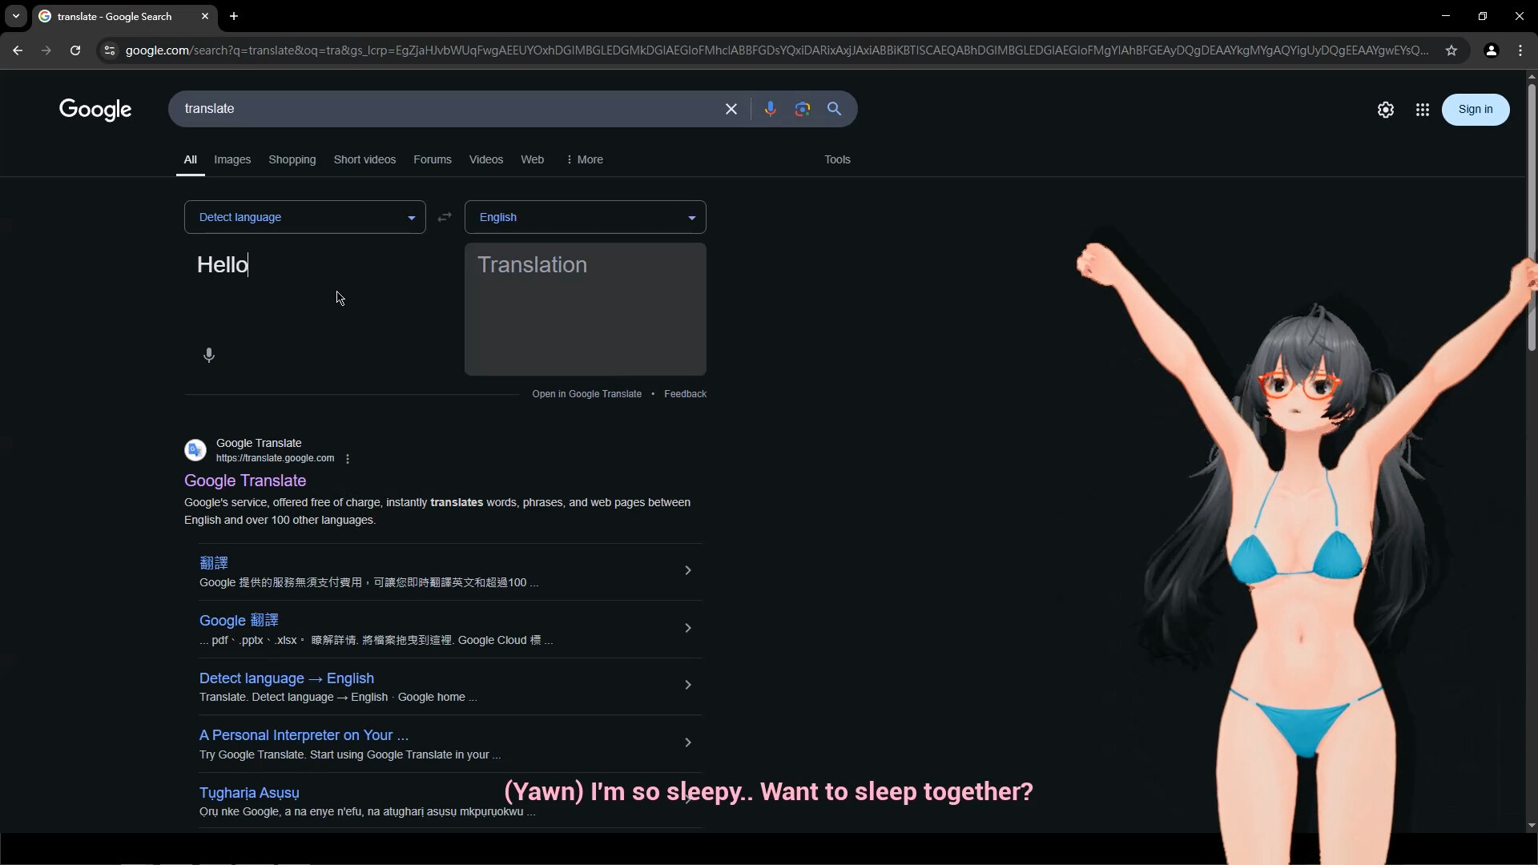Screen dimensions: 1538x865
Task: Click the swap languages arrow icon
Action: [445, 217]
